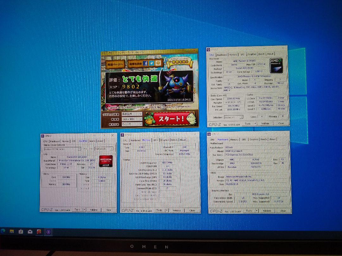Viewport: 342px width, 256px height.
Task: Click the Package value Socket AM3 (938)
Action: pos(245,68)
